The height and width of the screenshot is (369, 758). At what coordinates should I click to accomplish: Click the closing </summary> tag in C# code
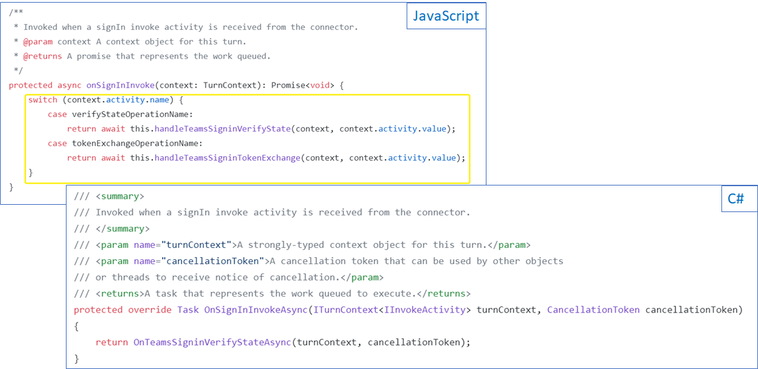123,229
